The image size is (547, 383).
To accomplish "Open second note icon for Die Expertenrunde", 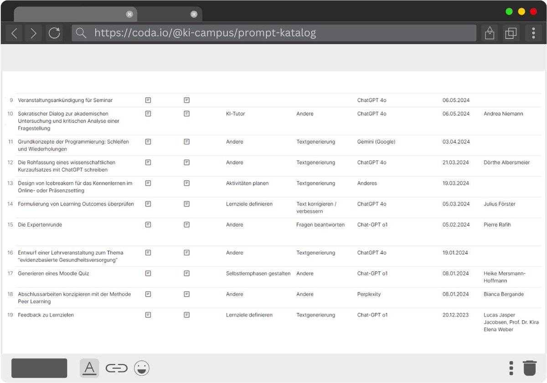I will point(186,225).
